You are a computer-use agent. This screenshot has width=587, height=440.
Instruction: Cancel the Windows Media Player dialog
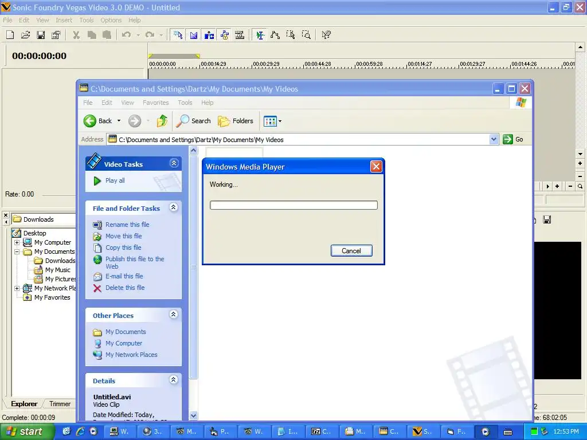(x=351, y=251)
